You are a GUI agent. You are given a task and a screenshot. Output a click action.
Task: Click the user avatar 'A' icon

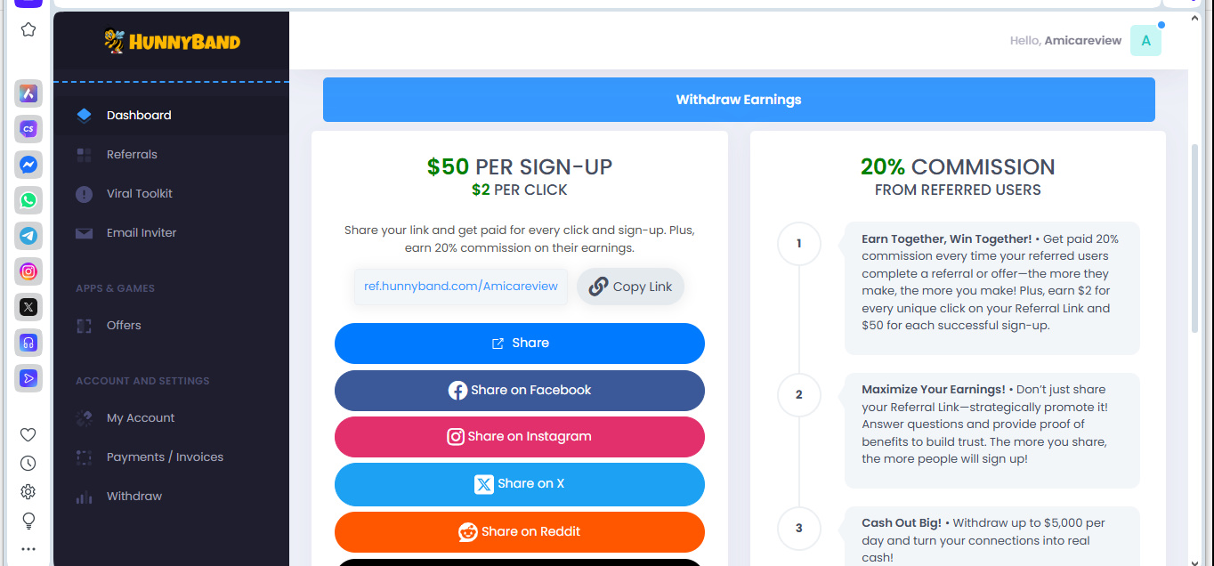[x=1145, y=40]
